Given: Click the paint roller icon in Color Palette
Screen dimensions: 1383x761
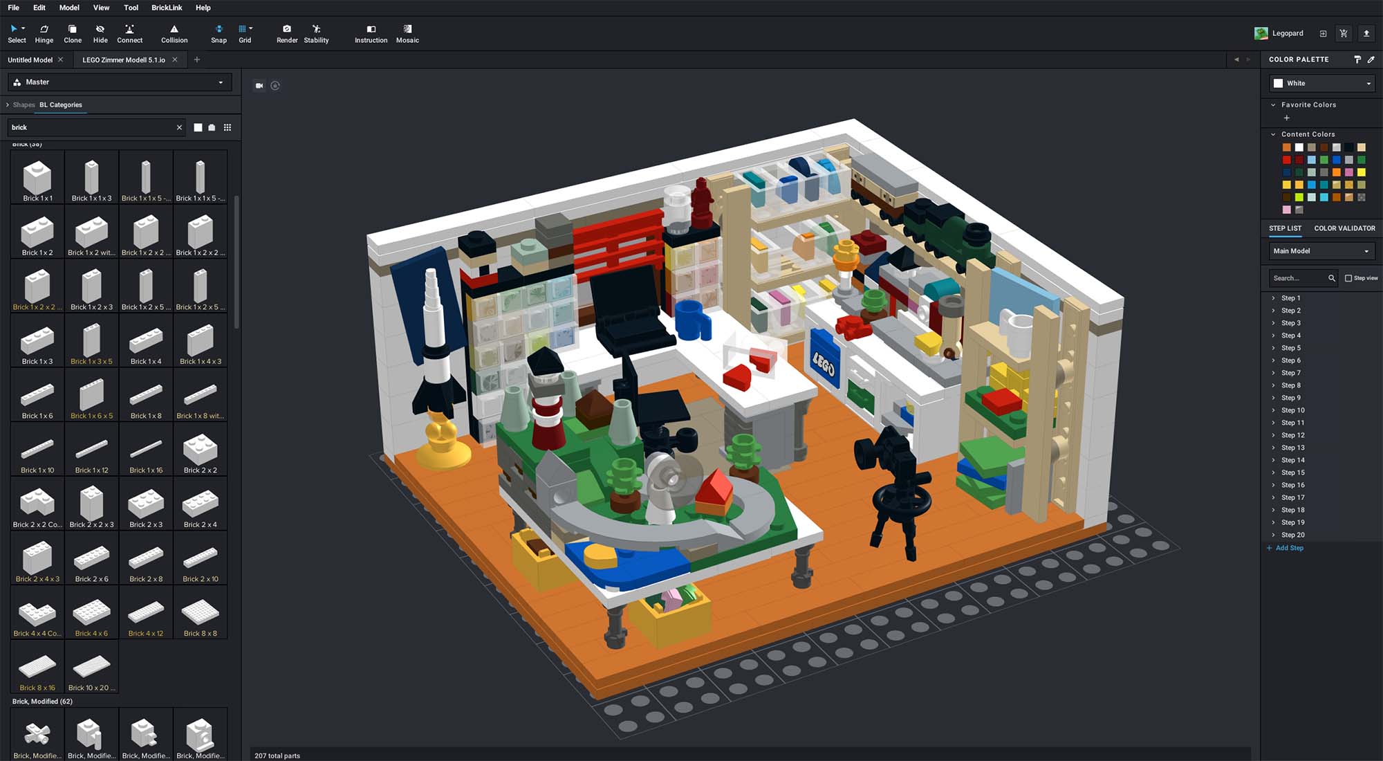Looking at the screenshot, I should (x=1357, y=59).
